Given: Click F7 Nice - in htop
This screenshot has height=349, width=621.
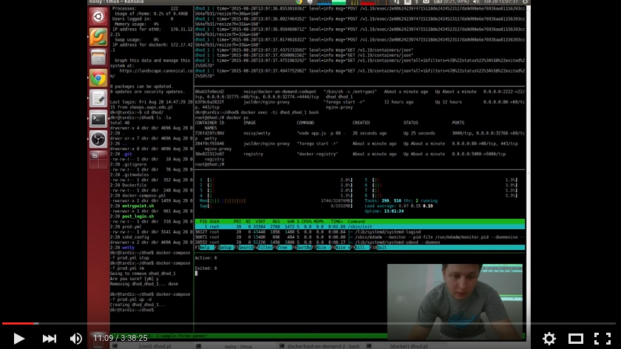Looking at the screenshot, I should click(321, 248).
